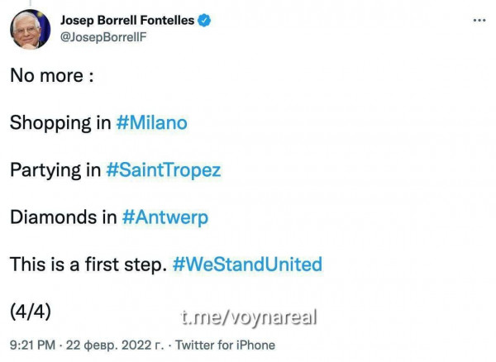Open the #SaintTropez hashtag

pos(164,169)
